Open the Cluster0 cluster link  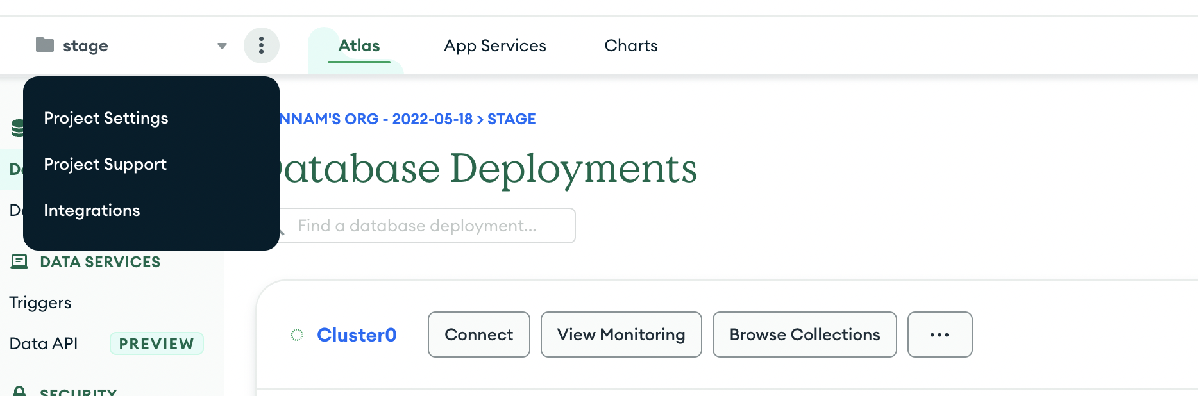(x=357, y=334)
